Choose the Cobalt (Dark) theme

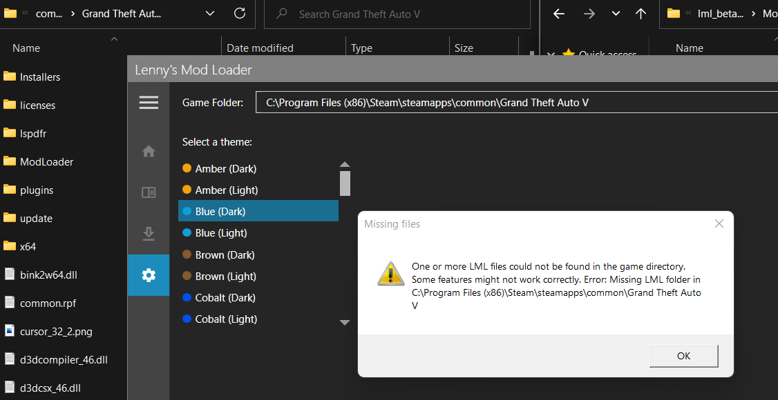coord(225,297)
